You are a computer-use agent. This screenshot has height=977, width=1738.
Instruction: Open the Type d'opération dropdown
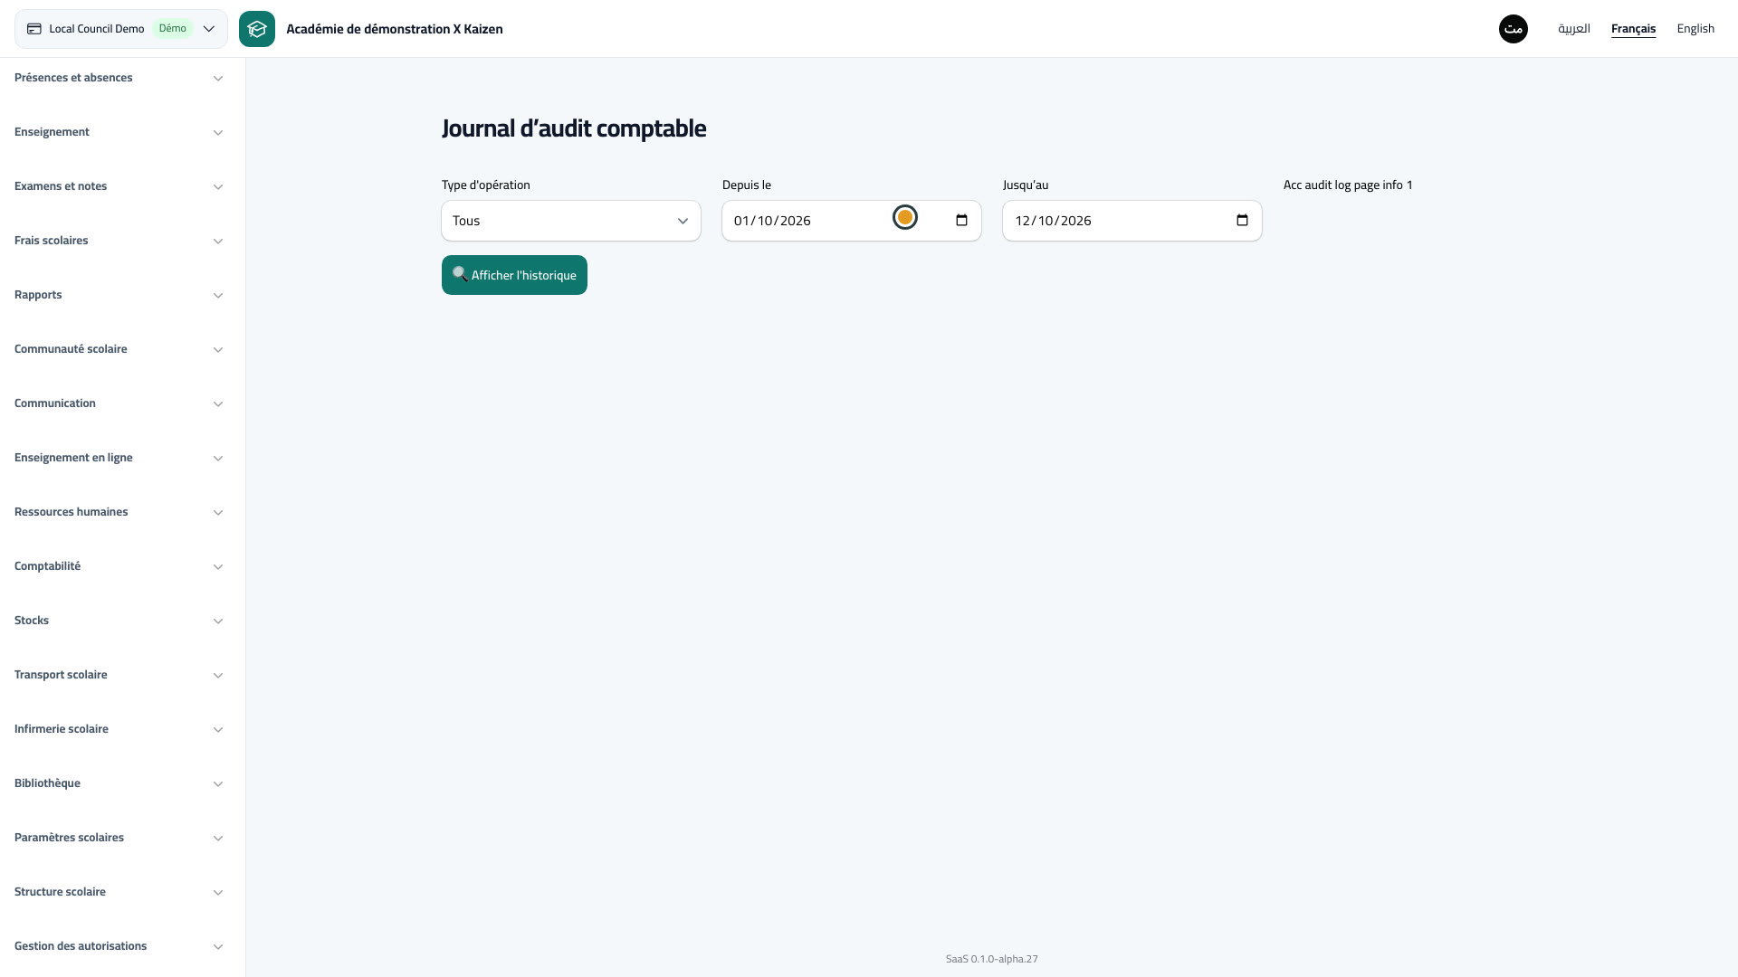click(571, 221)
